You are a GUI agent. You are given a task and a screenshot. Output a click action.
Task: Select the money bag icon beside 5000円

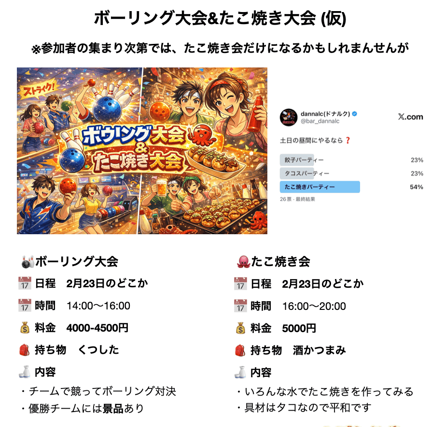pos(240,328)
